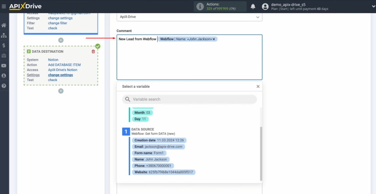This screenshot has height=194, width=376.
Task: Open billing dollar icon in sidebar
Action: [x=4, y=45]
